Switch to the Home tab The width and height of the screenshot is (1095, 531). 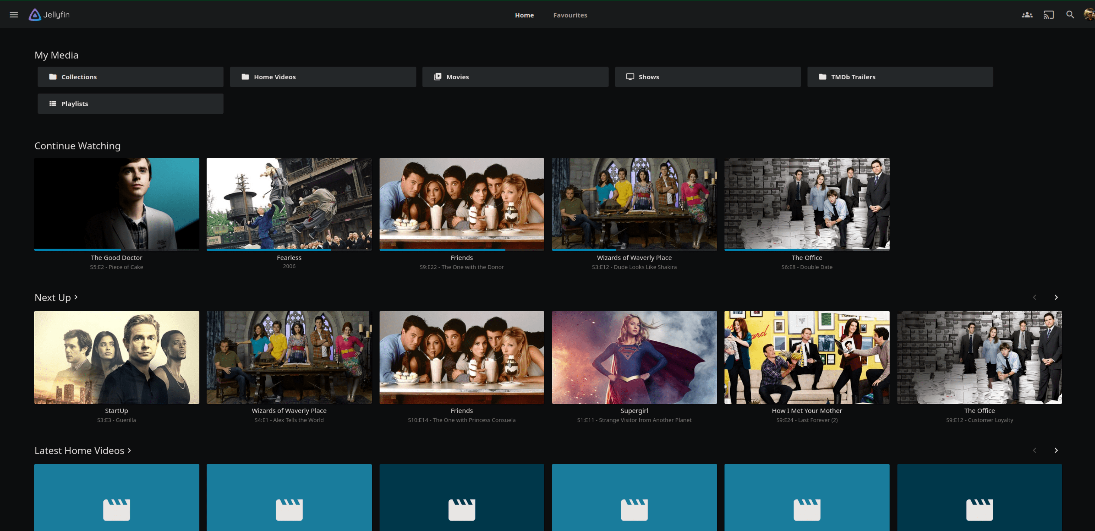coord(524,15)
